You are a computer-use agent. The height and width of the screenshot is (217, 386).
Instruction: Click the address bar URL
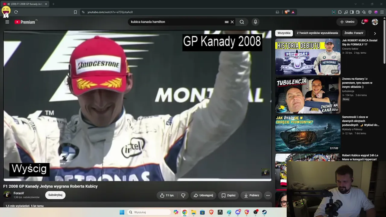pos(110,12)
